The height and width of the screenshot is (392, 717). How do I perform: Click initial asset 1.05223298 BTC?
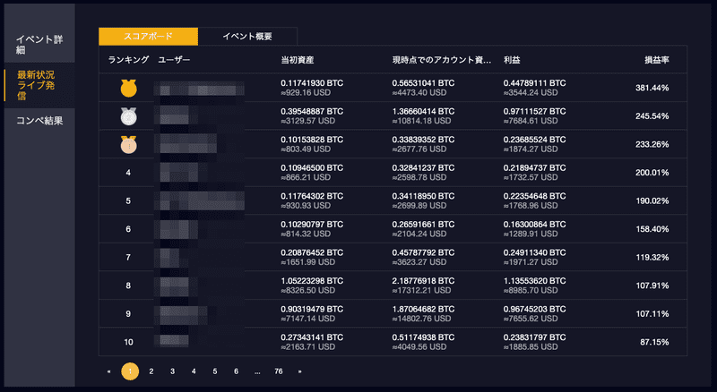click(312, 281)
